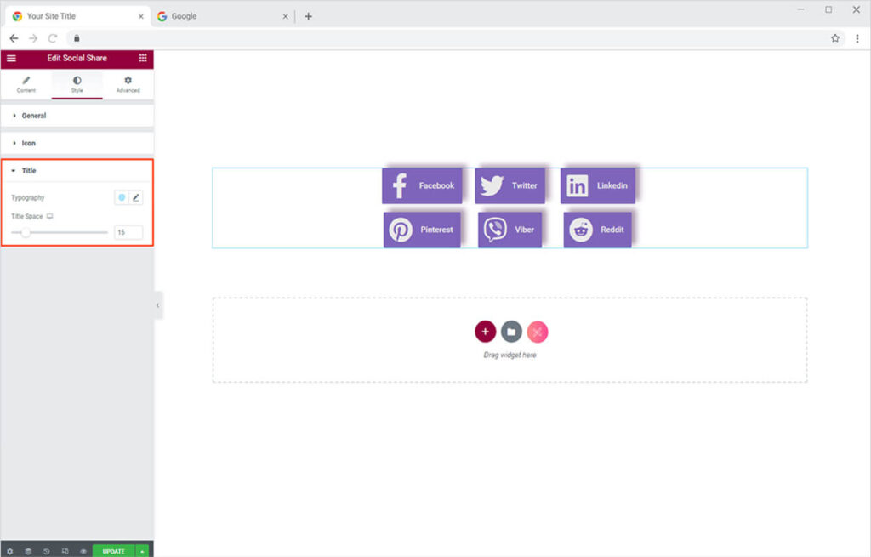
Task: Switch to the Advanced tab
Action: [x=128, y=84]
